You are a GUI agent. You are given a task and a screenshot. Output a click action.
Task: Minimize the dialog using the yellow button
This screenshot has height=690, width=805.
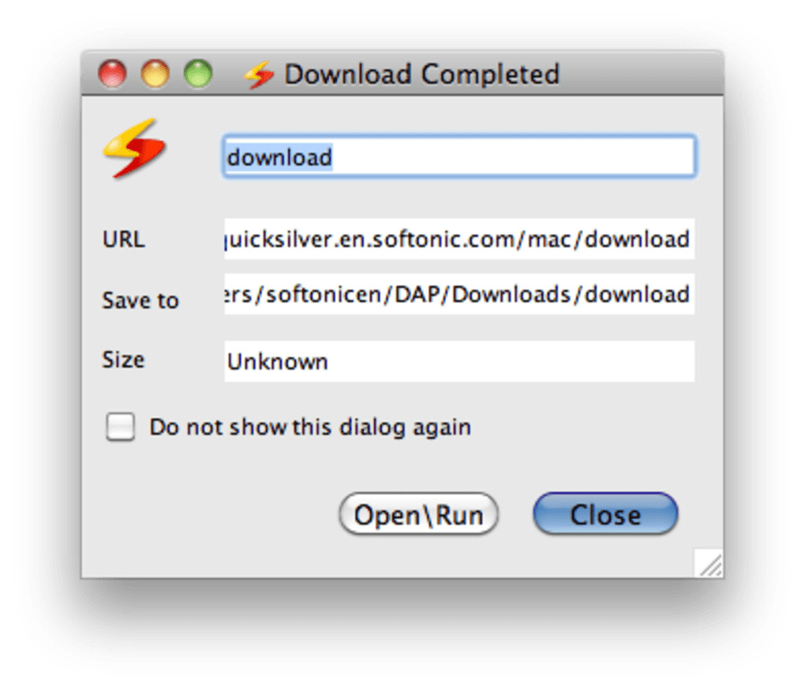[155, 74]
